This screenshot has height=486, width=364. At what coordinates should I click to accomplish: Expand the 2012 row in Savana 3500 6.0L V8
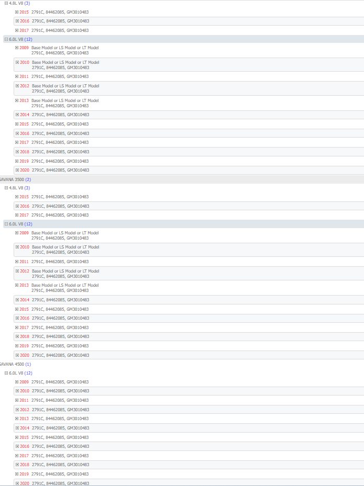pos(17,271)
